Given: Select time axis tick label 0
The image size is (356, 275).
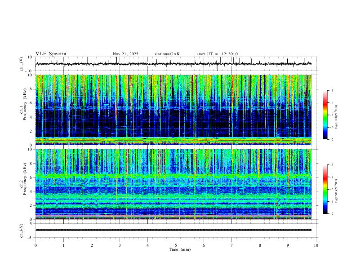Looking at the screenshot, I should tap(36, 245).
